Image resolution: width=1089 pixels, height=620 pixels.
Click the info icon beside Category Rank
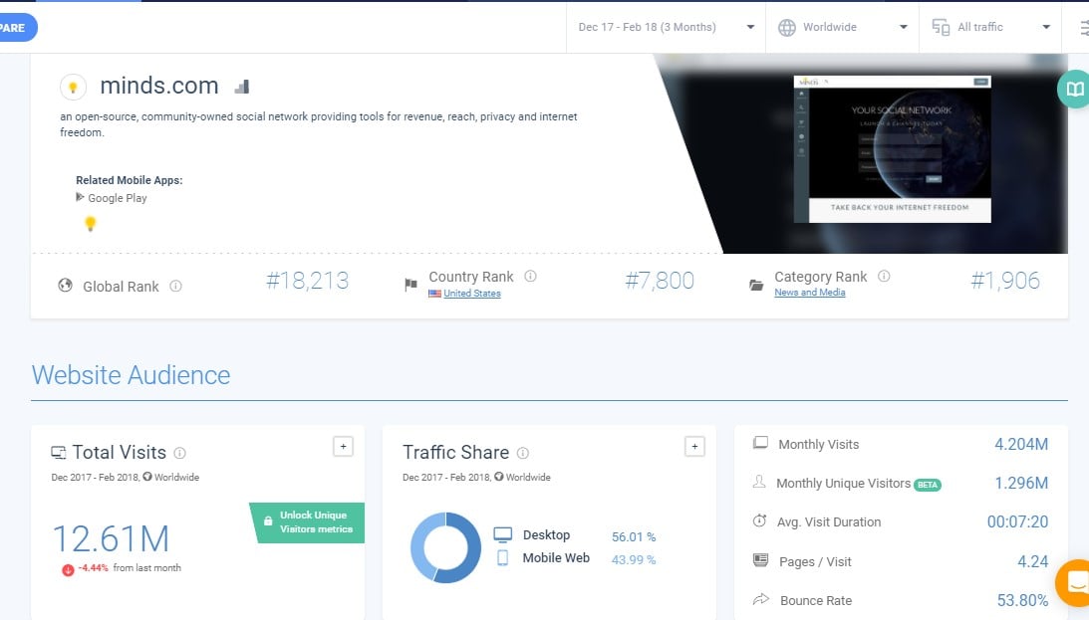[884, 277]
